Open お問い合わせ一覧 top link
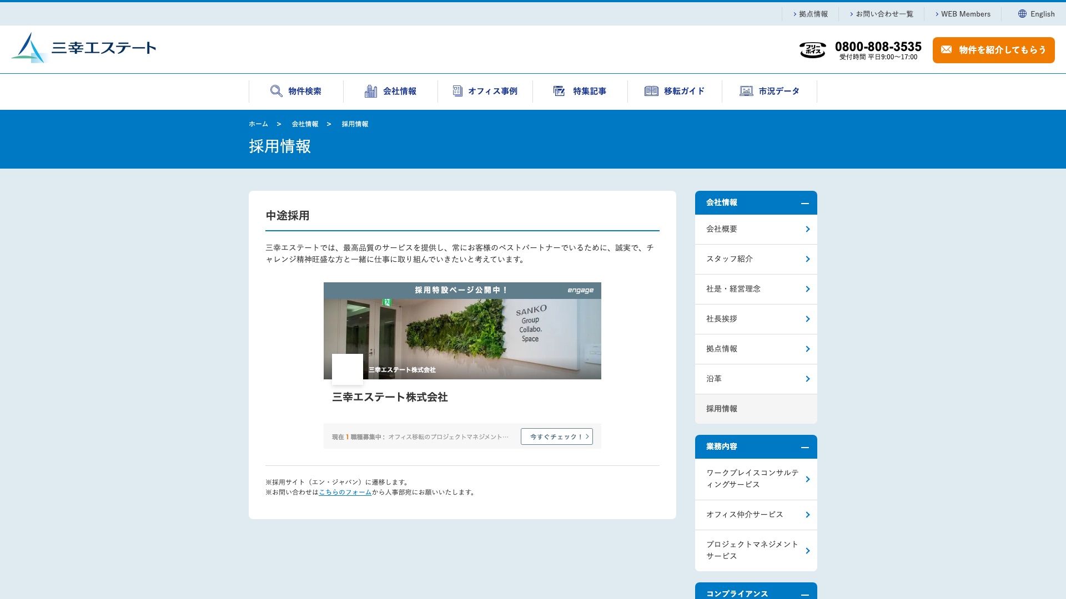 click(882, 14)
